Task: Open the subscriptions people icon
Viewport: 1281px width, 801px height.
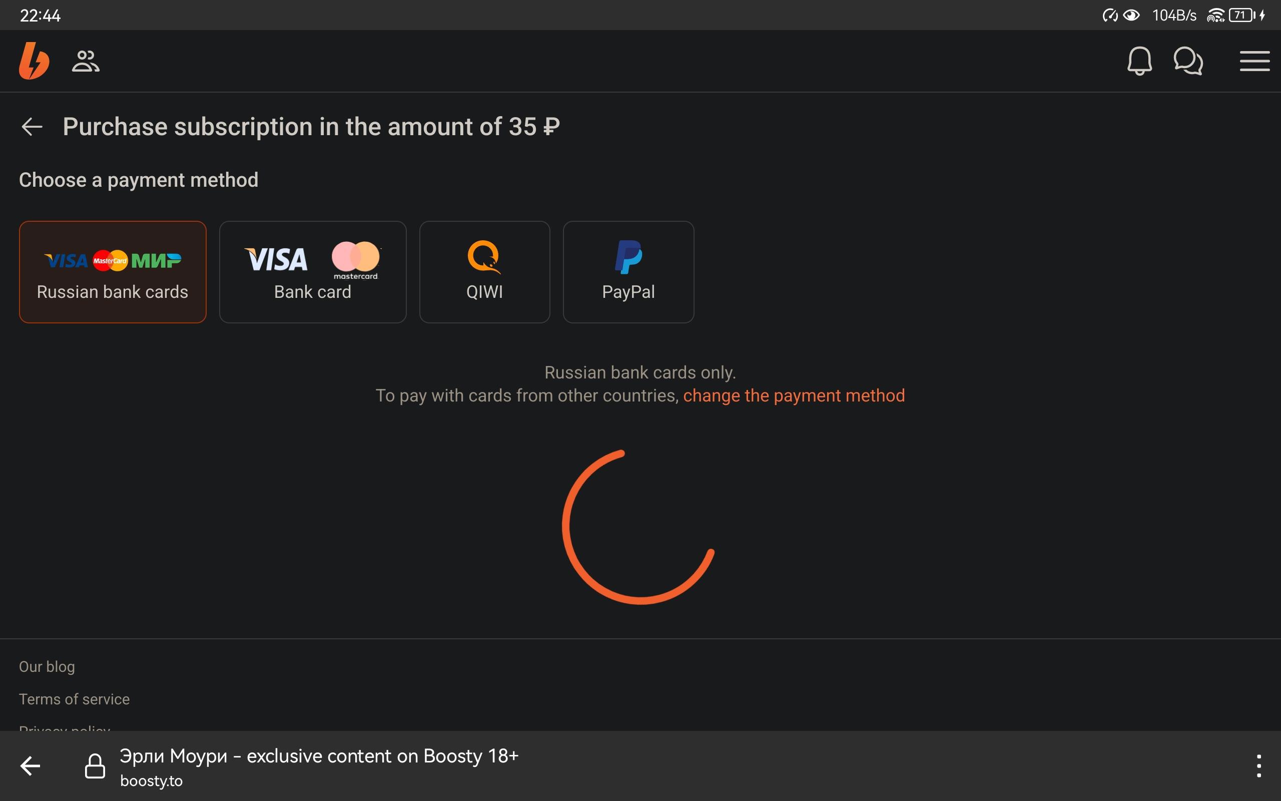Action: [85, 61]
